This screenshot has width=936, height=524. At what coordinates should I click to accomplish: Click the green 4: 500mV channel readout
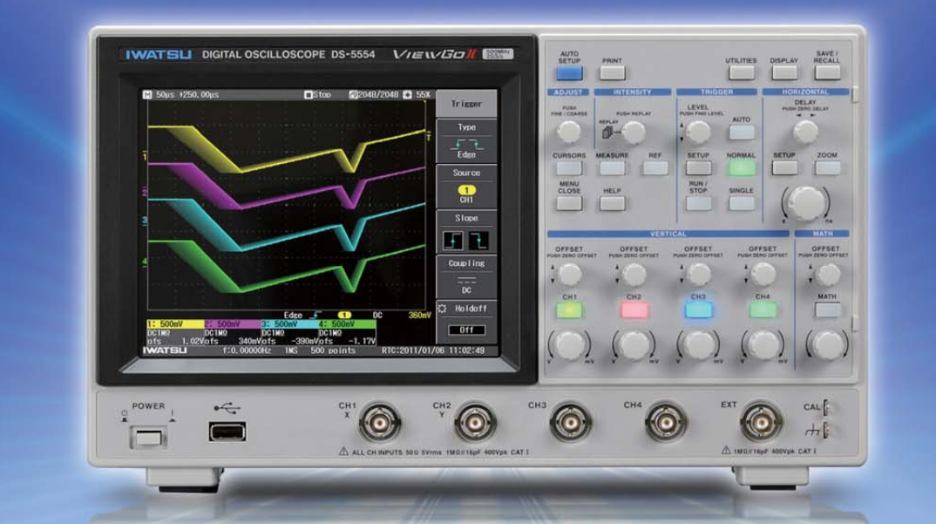pyautogui.click(x=347, y=323)
